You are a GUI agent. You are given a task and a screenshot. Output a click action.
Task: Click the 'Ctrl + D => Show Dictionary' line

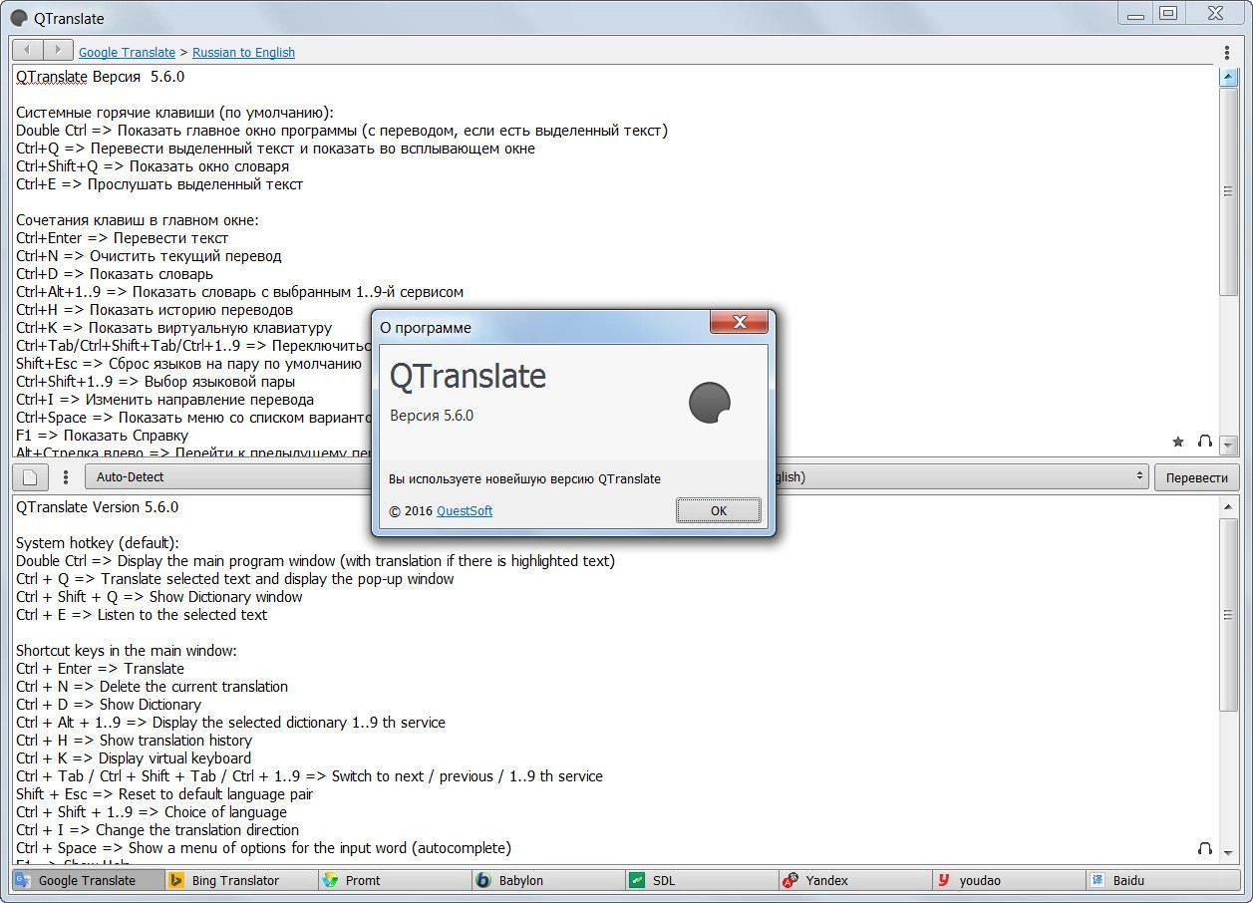[109, 705]
